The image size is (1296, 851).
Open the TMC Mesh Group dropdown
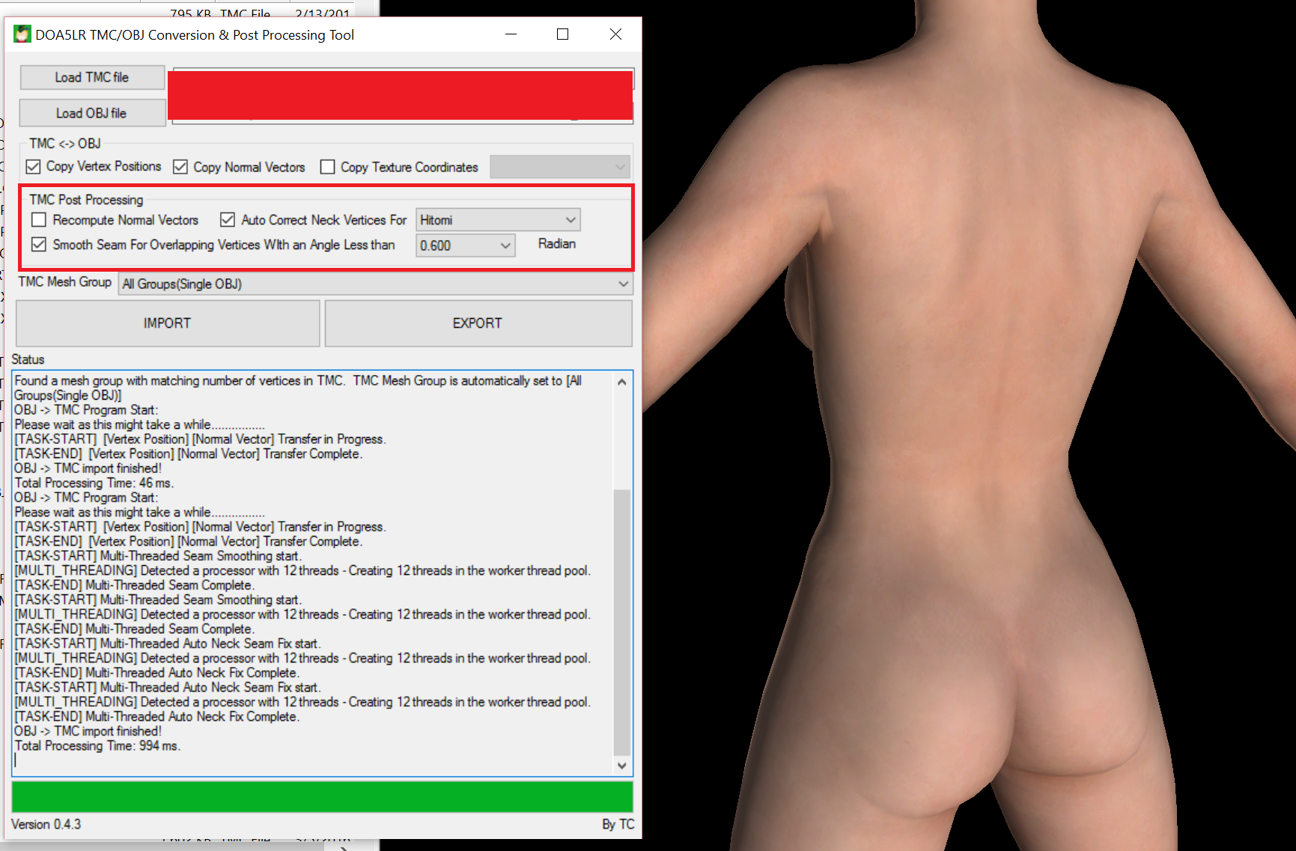(x=375, y=284)
